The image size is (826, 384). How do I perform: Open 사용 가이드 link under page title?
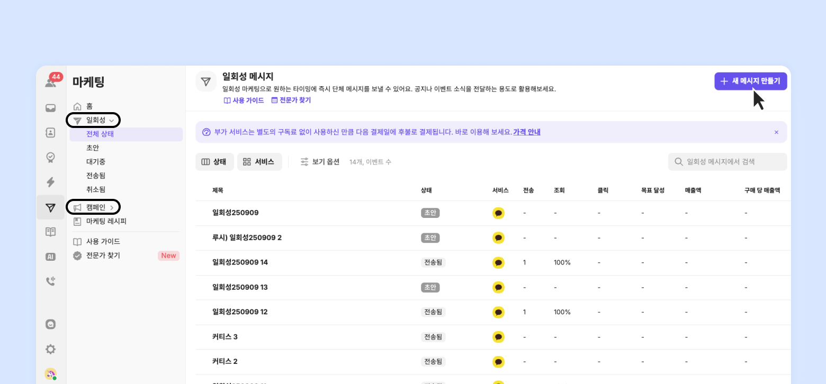click(x=244, y=100)
